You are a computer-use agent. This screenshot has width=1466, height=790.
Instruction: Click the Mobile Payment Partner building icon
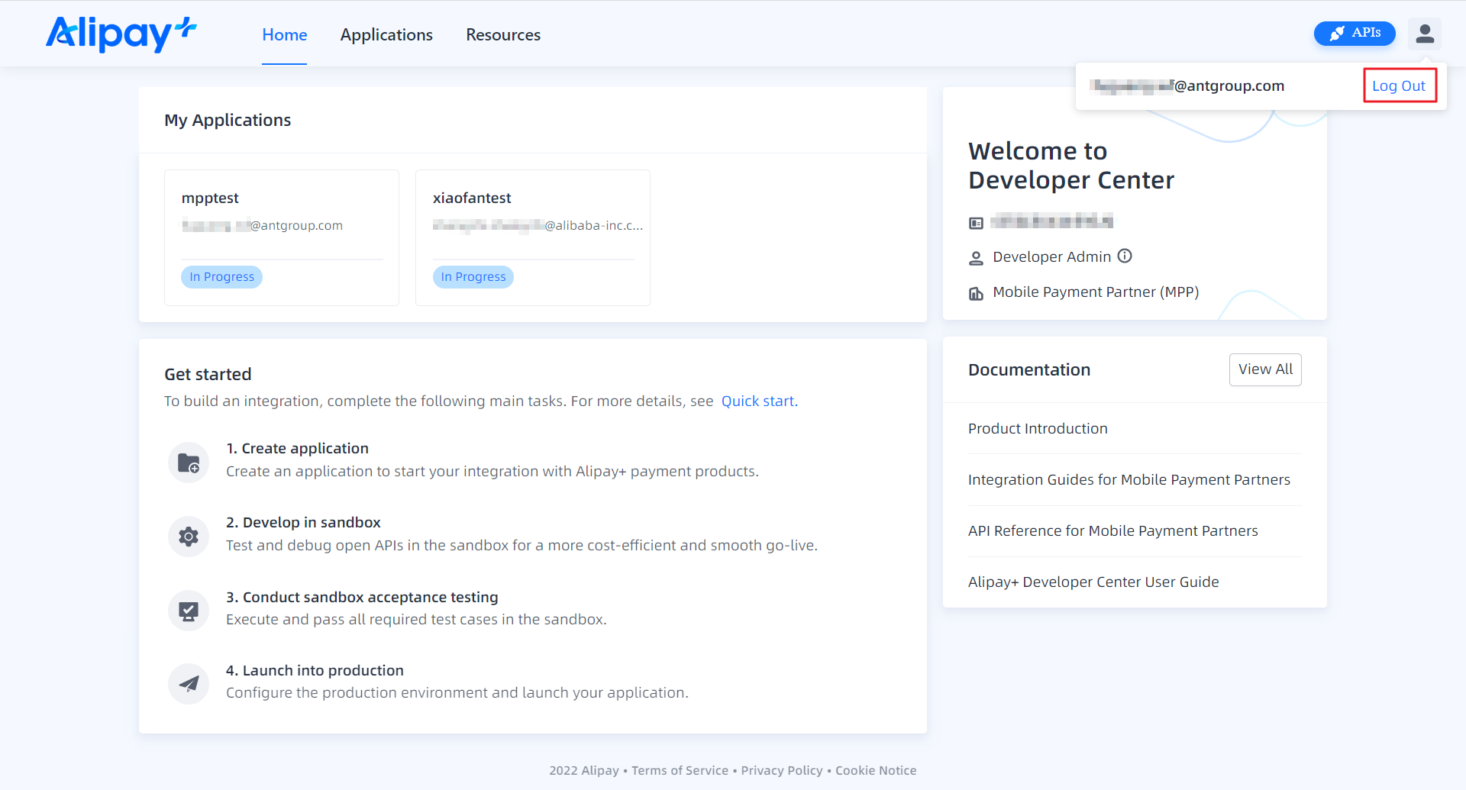pos(976,293)
